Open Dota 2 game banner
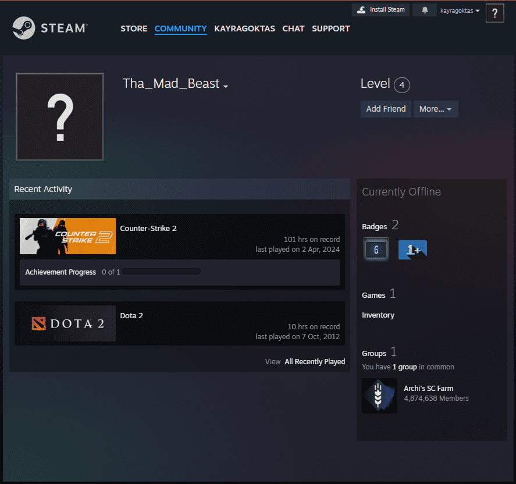This screenshot has height=484, width=516. click(x=68, y=323)
